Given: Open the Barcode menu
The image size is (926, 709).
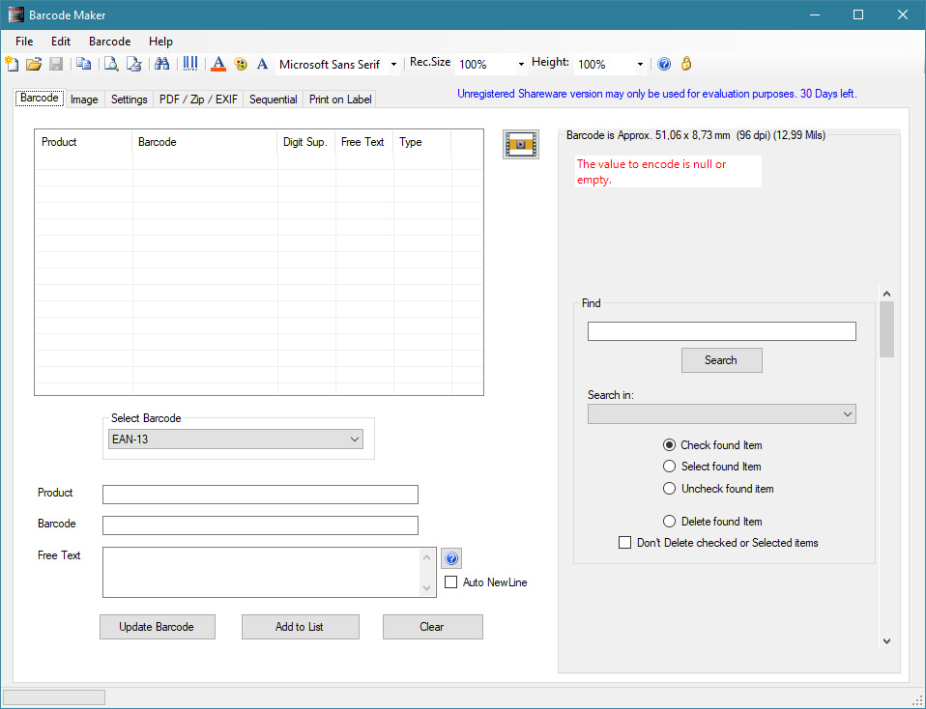Looking at the screenshot, I should (x=109, y=42).
